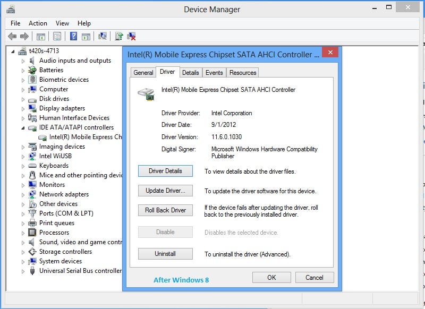The height and width of the screenshot is (309, 425).
Task: Click the blue Help question-mark icon
Action: pos(73,36)
